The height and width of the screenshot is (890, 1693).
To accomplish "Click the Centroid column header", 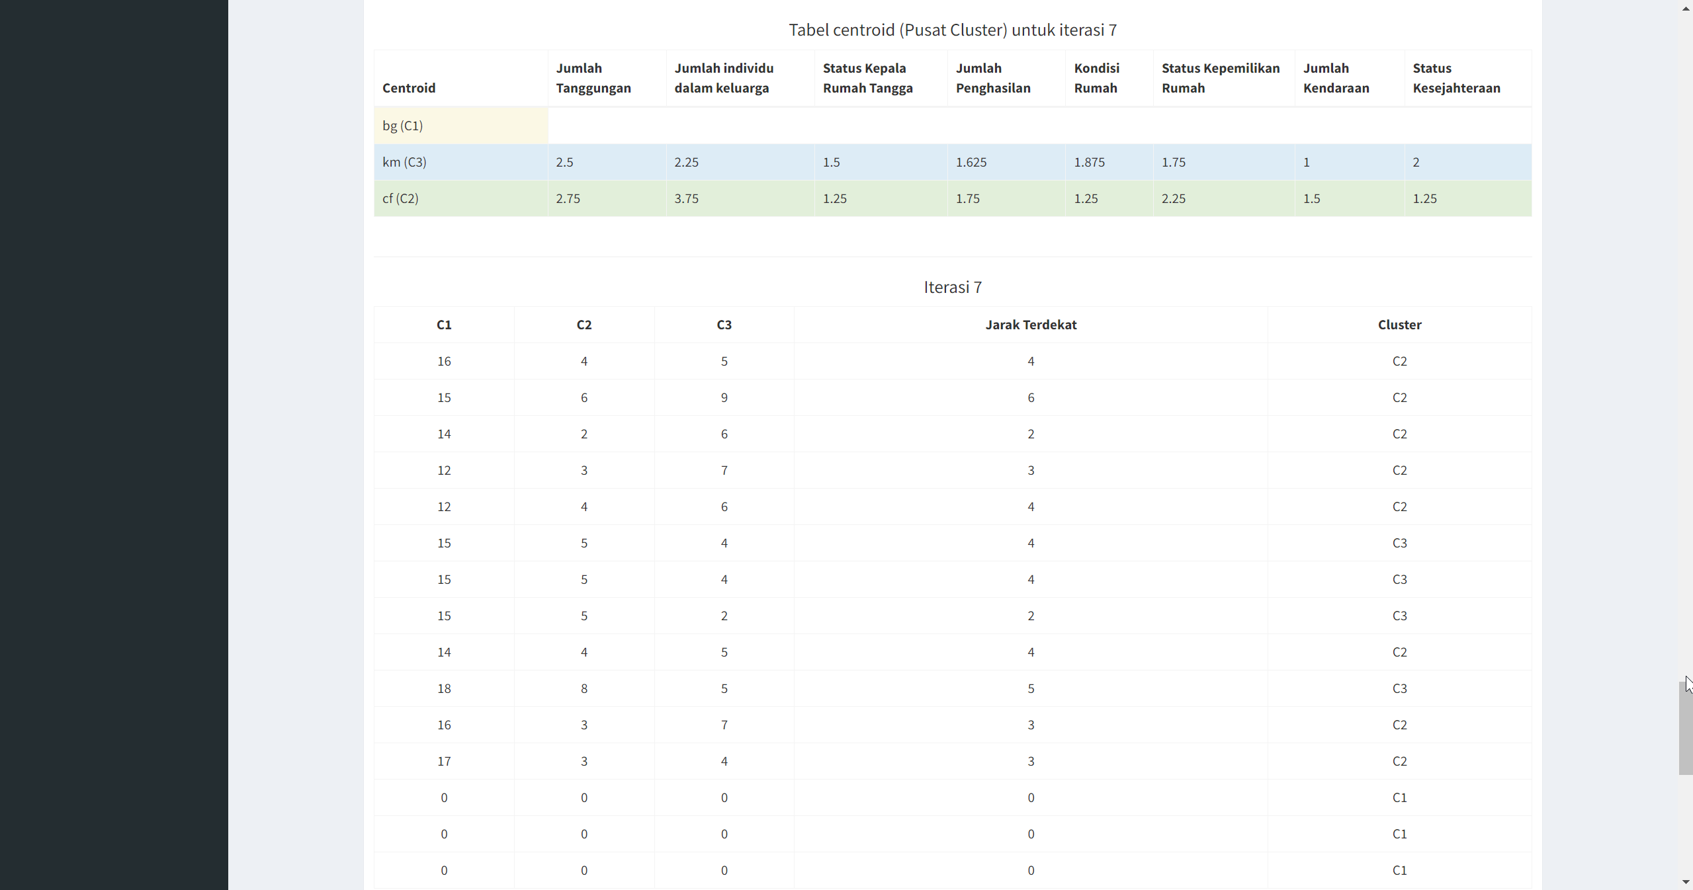I will click(408, 88).
